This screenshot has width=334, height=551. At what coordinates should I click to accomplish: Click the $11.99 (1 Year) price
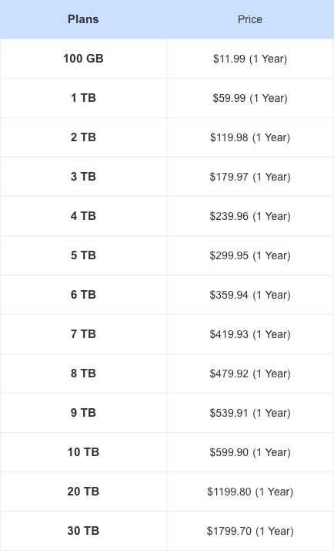(x=250, y=59)
